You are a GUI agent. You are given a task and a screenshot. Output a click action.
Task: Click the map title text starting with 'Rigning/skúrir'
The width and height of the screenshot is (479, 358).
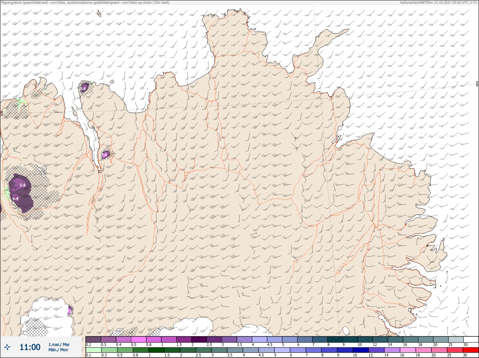pos(85,3)
